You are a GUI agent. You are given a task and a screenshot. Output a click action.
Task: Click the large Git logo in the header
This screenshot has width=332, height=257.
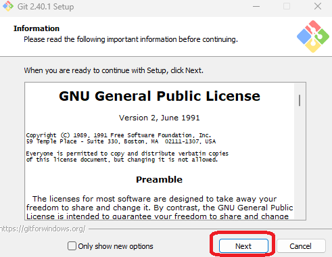[x=313, y=37]
